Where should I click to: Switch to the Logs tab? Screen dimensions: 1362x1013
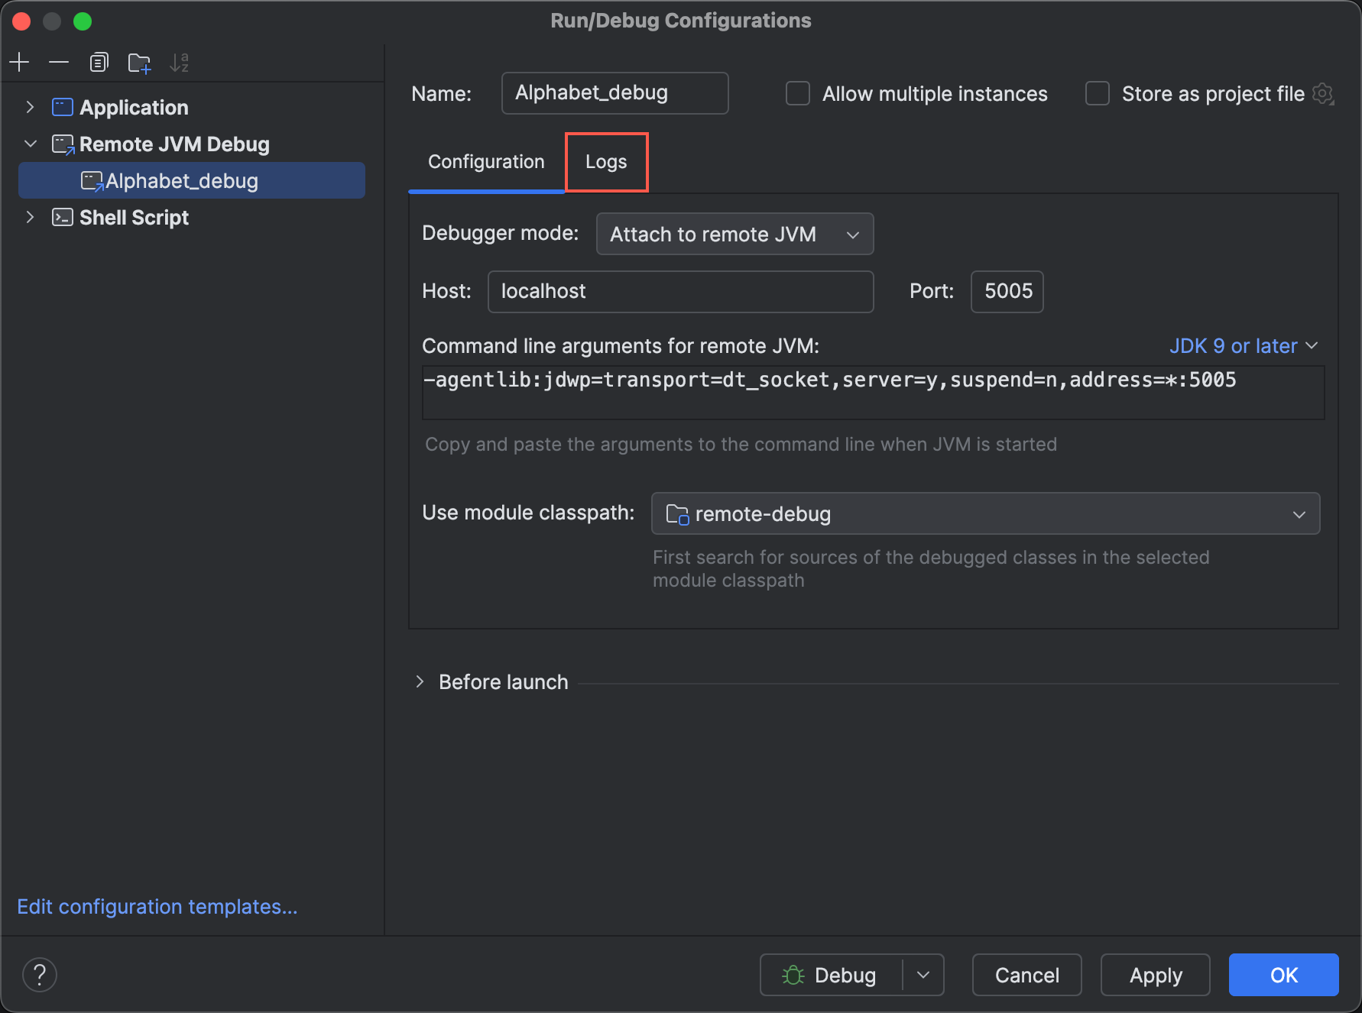(605, 162)
